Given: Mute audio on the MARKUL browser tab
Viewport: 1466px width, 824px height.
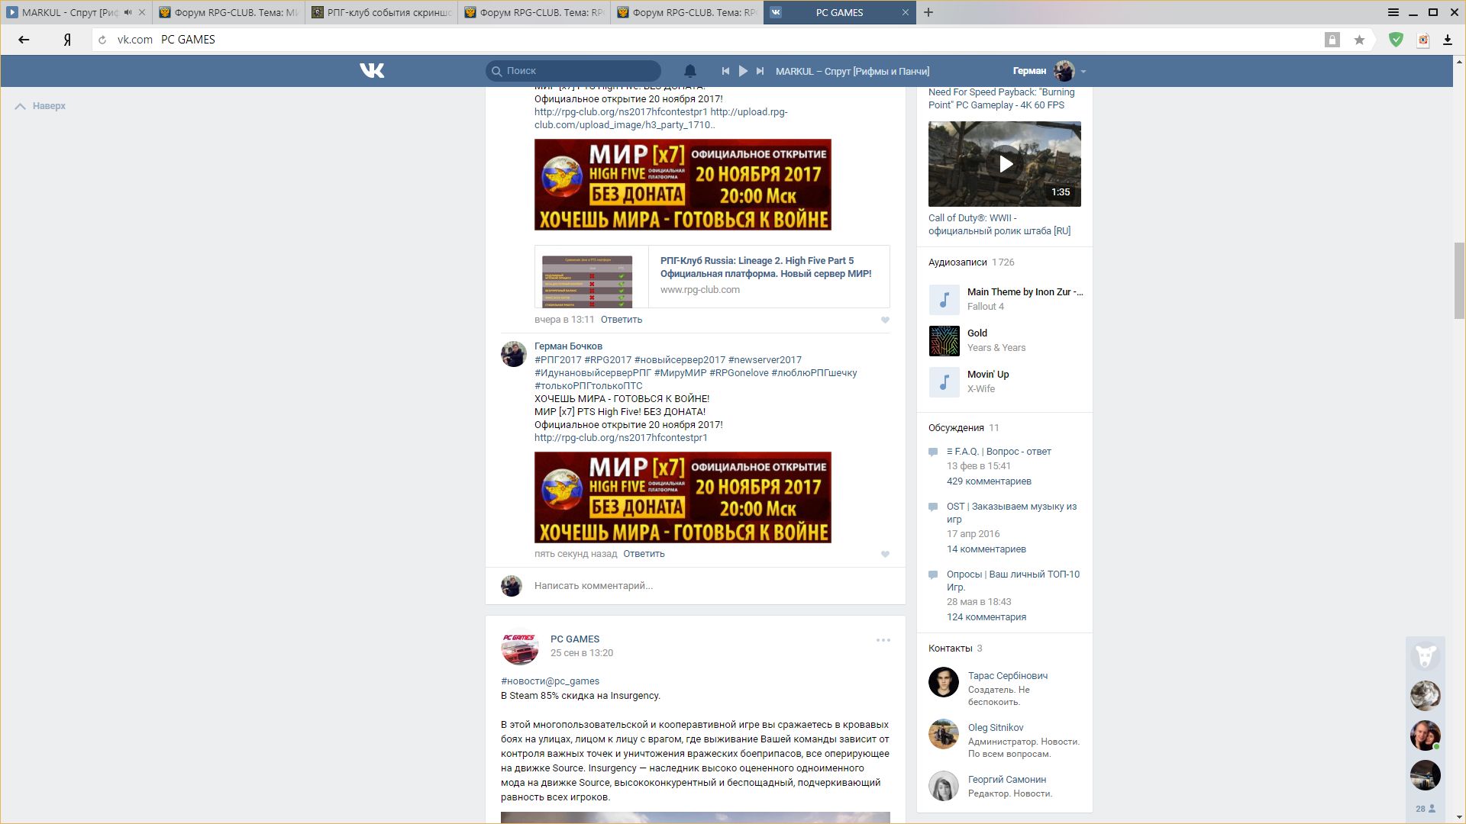Looking at the screenshot, I should click(x=128, y=12).
